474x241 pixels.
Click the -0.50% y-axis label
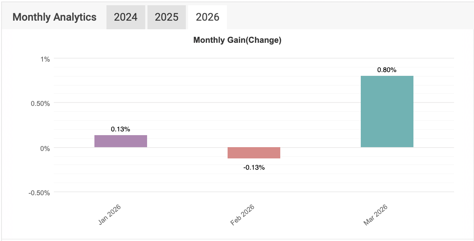click(x=39, y=193)
